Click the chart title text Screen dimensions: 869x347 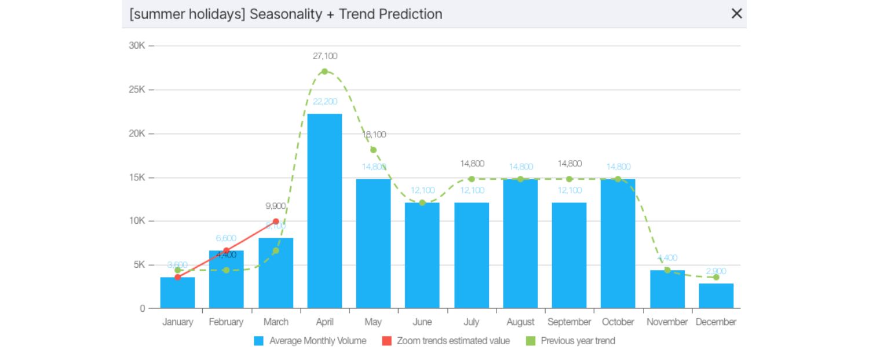coord(286,14)
